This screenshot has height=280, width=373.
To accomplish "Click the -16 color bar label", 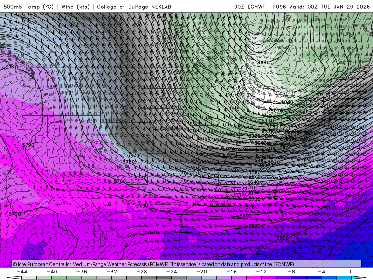I will 232,272.
